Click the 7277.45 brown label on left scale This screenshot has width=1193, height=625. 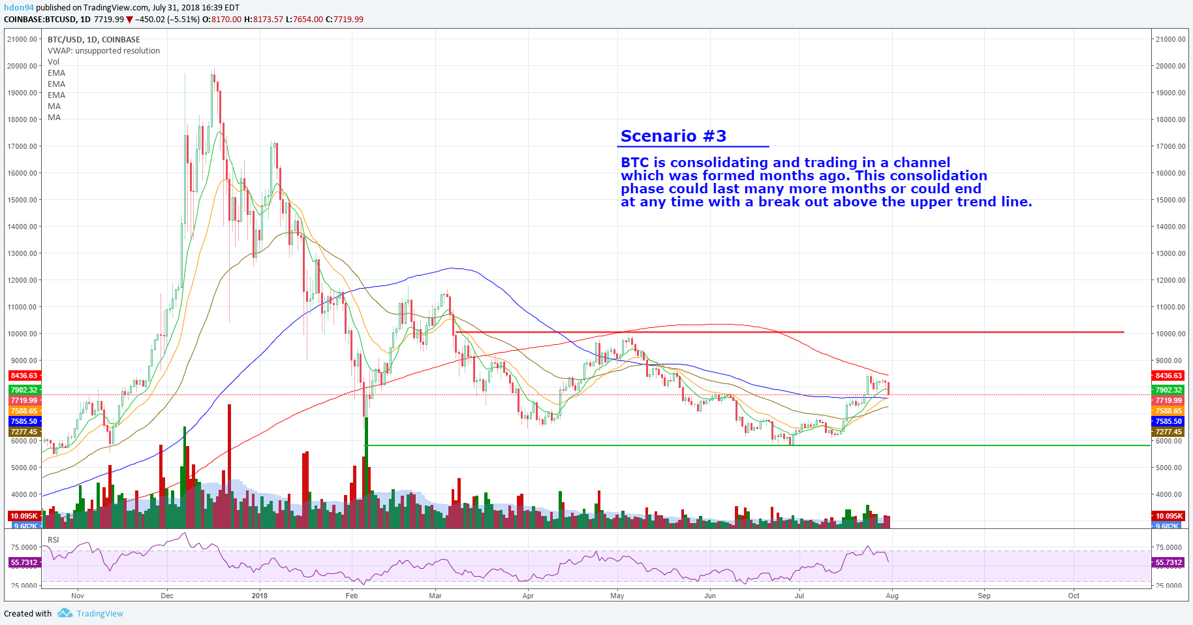(x=24, y=432)
